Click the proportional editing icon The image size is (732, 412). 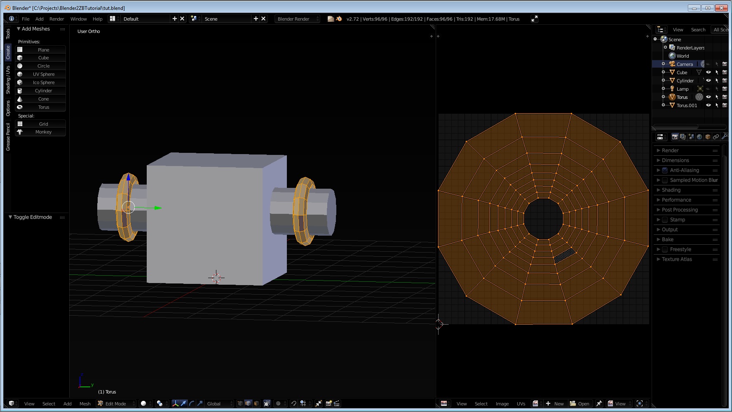[x=278, y=404]
